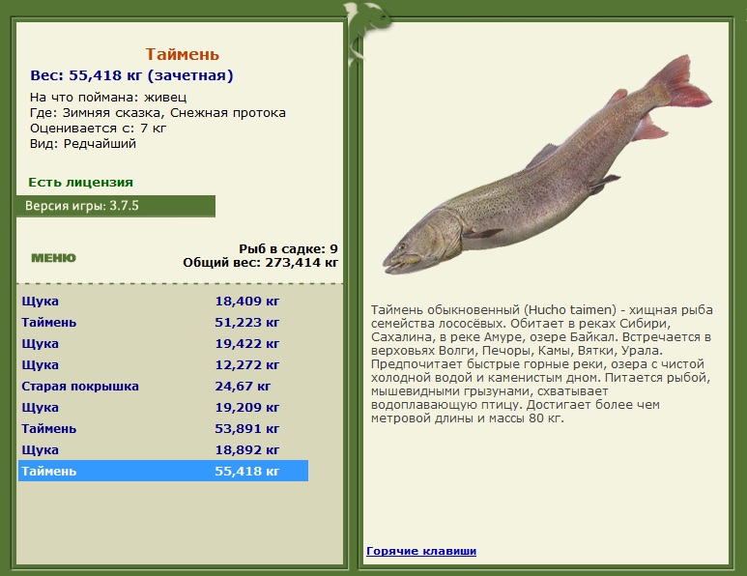This screenshot has height=576, width=747.
Task: Open the МЕНЮ menu
Action: pos(53,258)
